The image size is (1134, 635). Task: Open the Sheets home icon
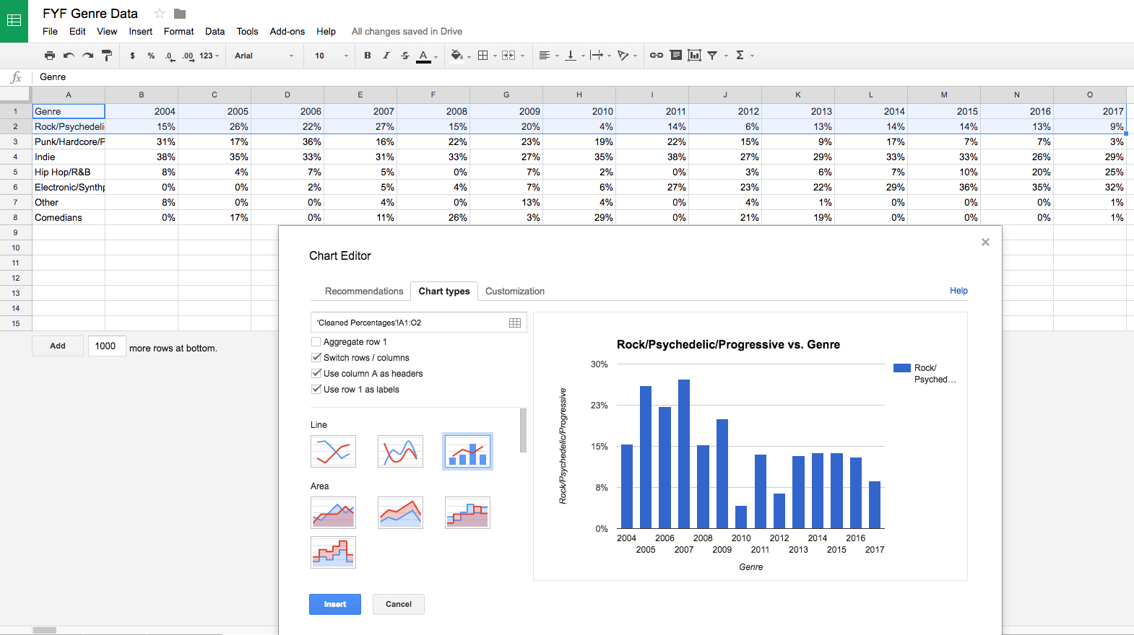point(14,21)
